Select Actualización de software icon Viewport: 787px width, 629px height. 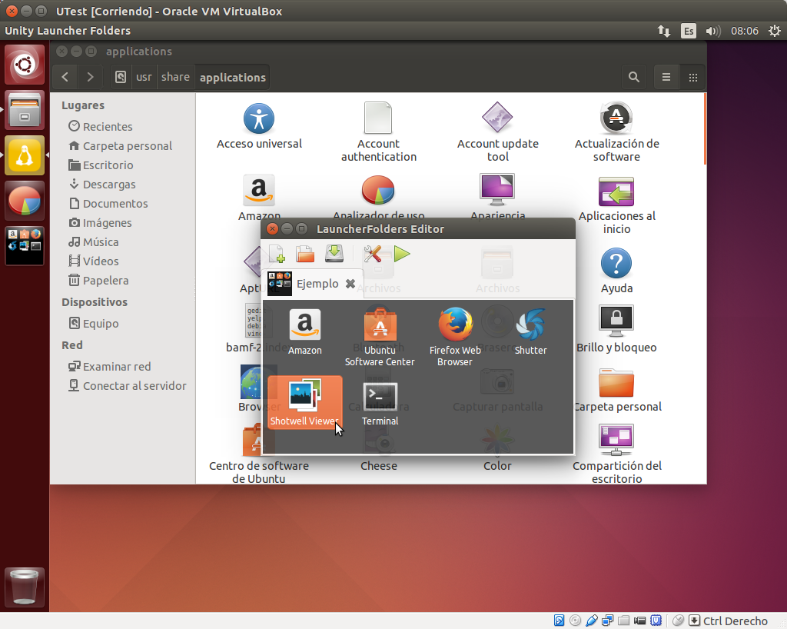[617, 132]
